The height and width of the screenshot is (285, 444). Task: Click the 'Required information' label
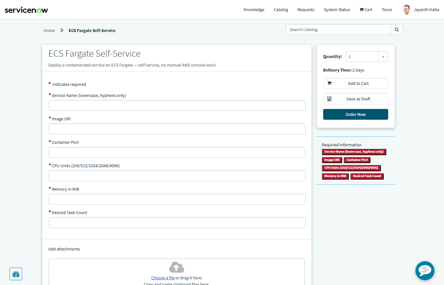(x=342, y=145)
